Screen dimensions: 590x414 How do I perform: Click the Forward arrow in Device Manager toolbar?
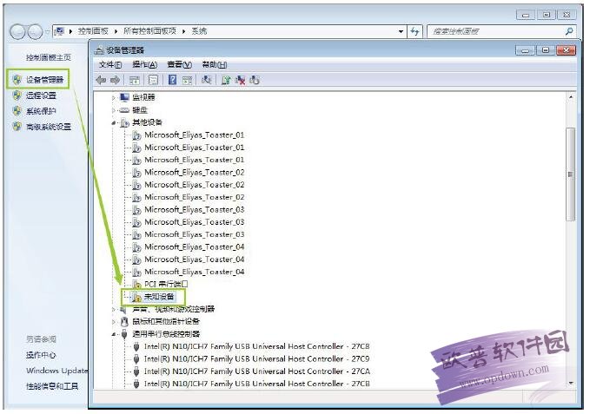click(x=116, y=80)
